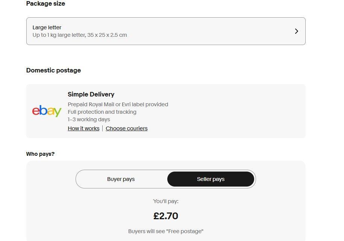Click the 1–3 working days text

click(x=89, y=119)
